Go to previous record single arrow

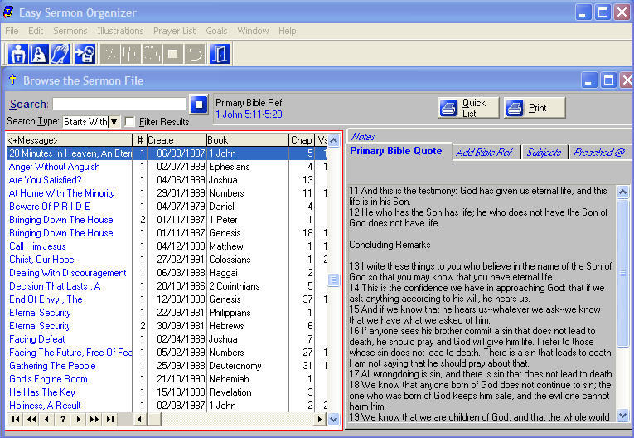(47, 420)
